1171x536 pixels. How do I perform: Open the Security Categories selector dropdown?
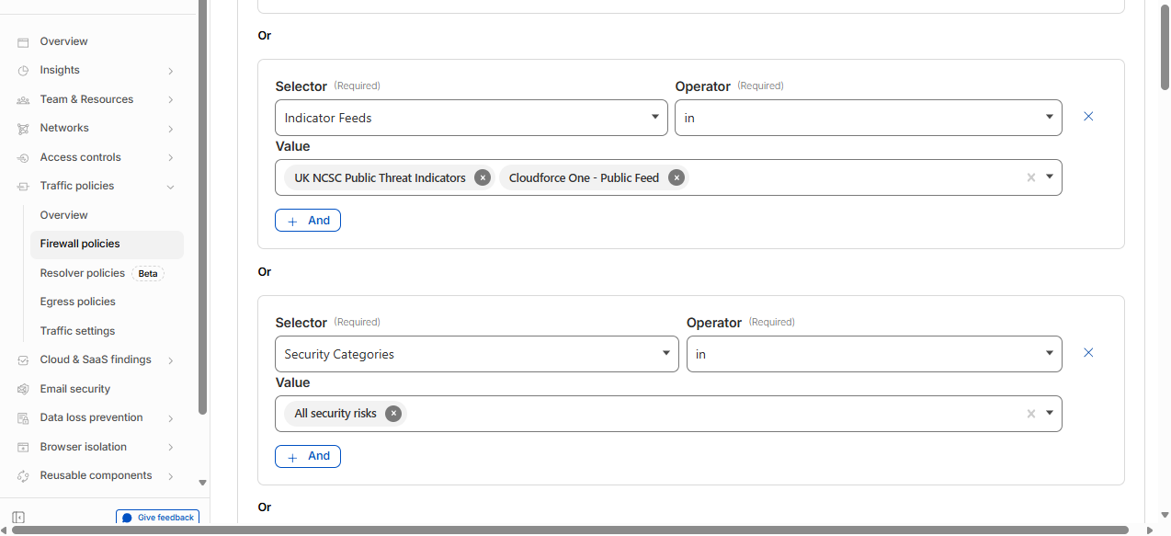tap(476, 354)
